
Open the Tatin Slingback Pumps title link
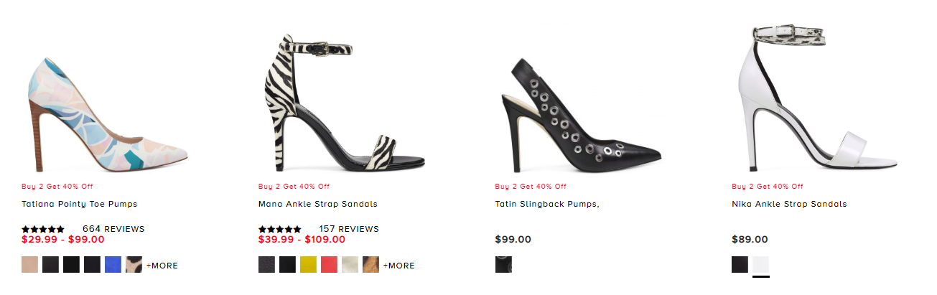(547, 205)
